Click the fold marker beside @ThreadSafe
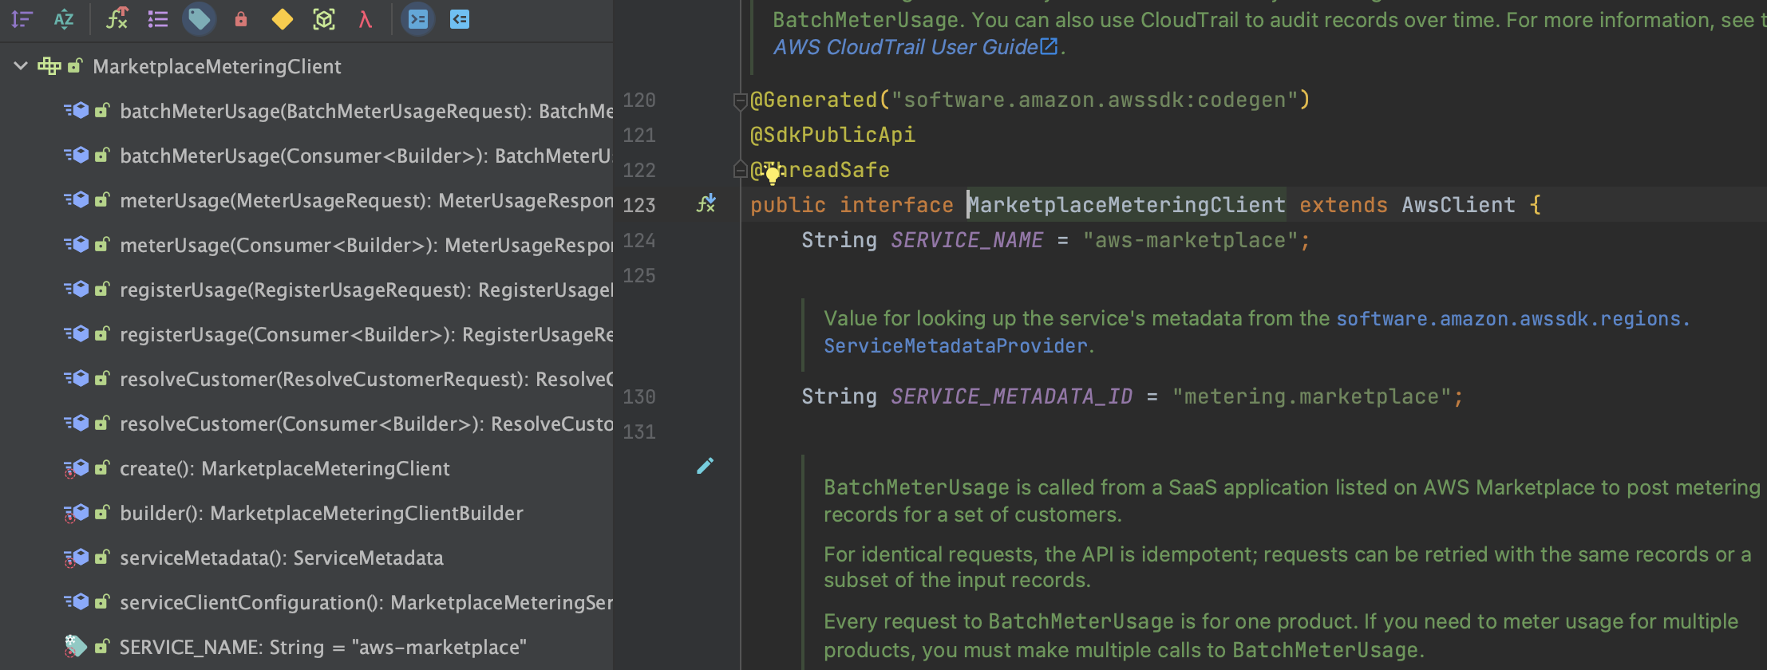1767x670 pixels. (740, 169)
